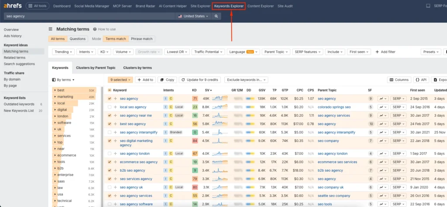The height and width of the screenshot is (207, 447).
Task: Open trend chart button for ecommerce seo agency row
Action: click(x=383, y=162)
